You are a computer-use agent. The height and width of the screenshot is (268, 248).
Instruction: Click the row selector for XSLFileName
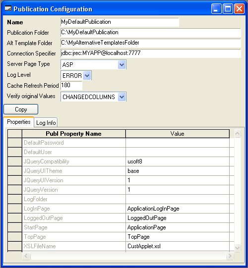[x=15, y=246]
